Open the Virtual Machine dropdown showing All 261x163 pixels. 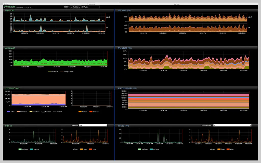tap(232, 125)
